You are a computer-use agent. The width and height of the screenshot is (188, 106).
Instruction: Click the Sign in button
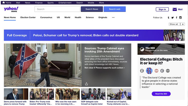click(x=162, y=9)
